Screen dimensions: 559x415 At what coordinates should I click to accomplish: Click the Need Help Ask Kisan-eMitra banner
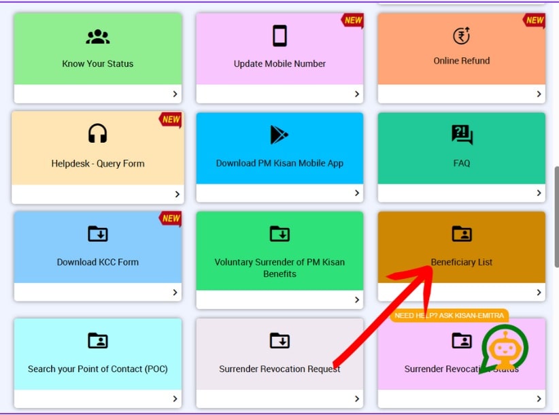450,316
